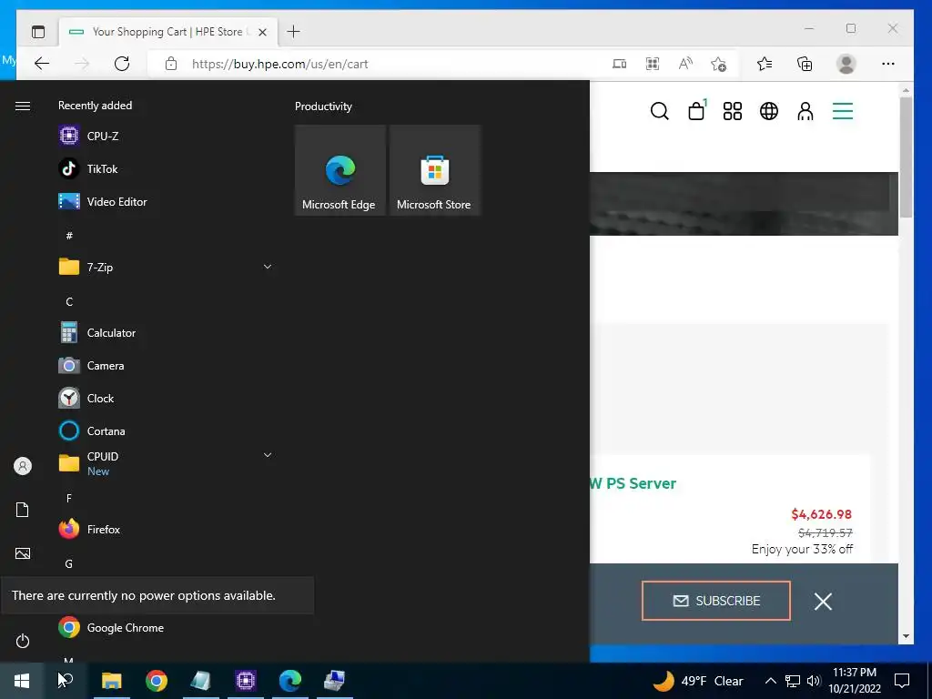
Task: Select the Your Shopping Cart tab
Action: (168, 32)
